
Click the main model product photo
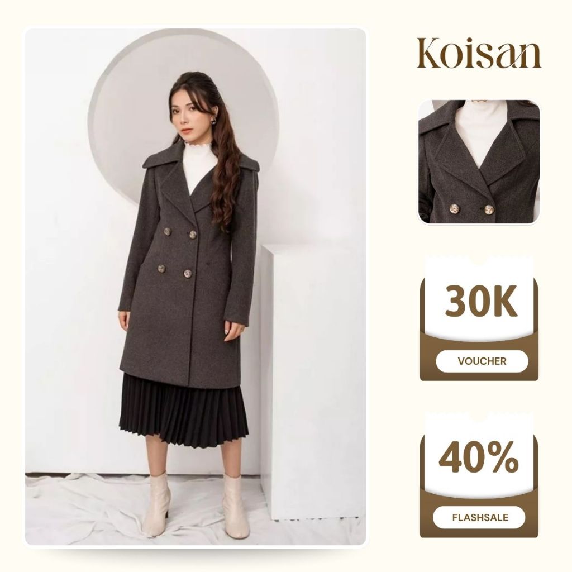[x=195, y=287]
